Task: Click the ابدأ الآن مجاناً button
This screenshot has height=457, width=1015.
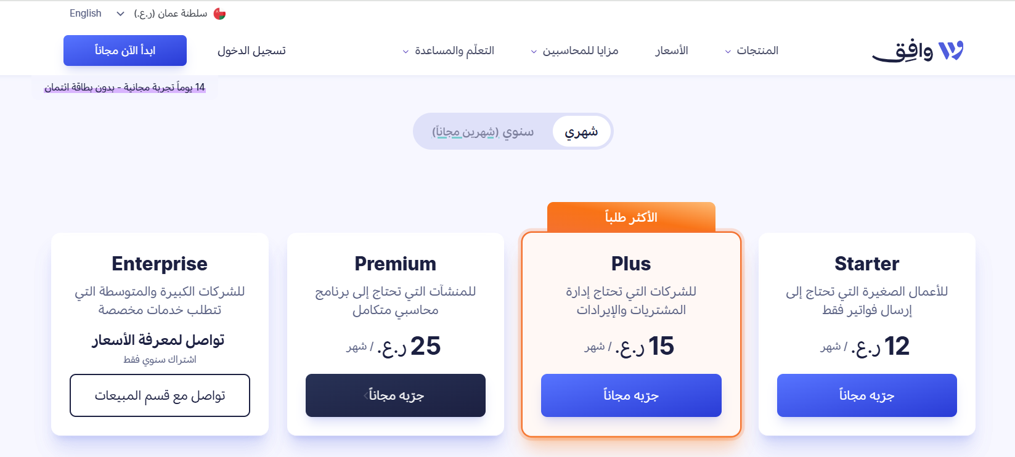Action: tap(124, 51)
